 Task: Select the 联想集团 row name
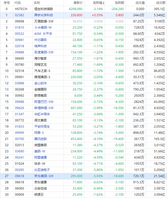click(x=41, y=96)
